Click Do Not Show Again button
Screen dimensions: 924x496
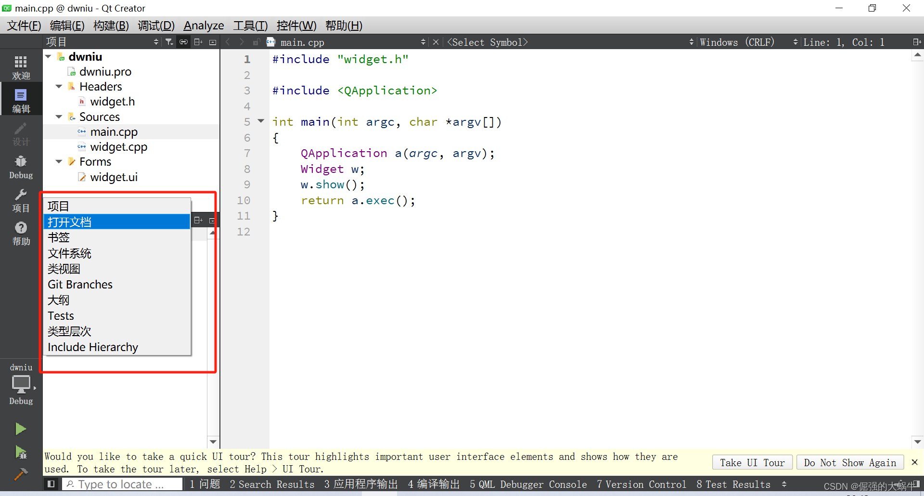tap(850, 462)
